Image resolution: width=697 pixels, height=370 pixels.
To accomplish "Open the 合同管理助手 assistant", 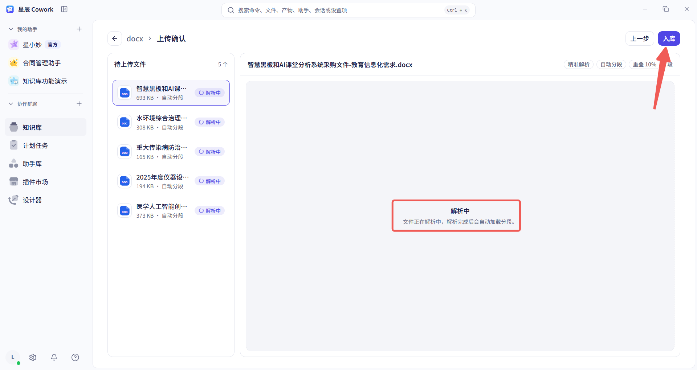I will coord(46,63).
